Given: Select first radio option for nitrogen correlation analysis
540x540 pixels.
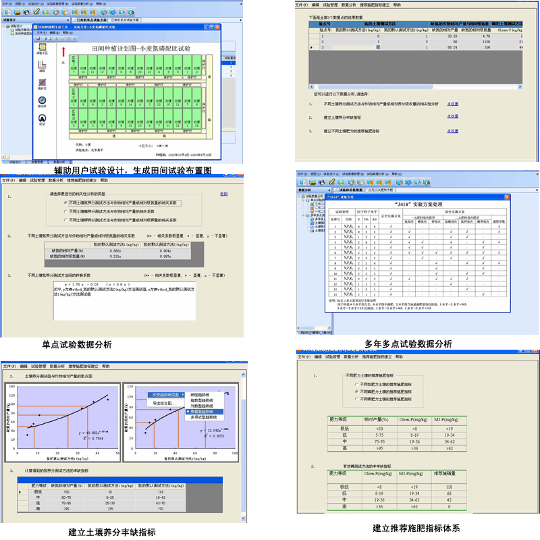Looking at the screenshot, I should pos(65,203).
